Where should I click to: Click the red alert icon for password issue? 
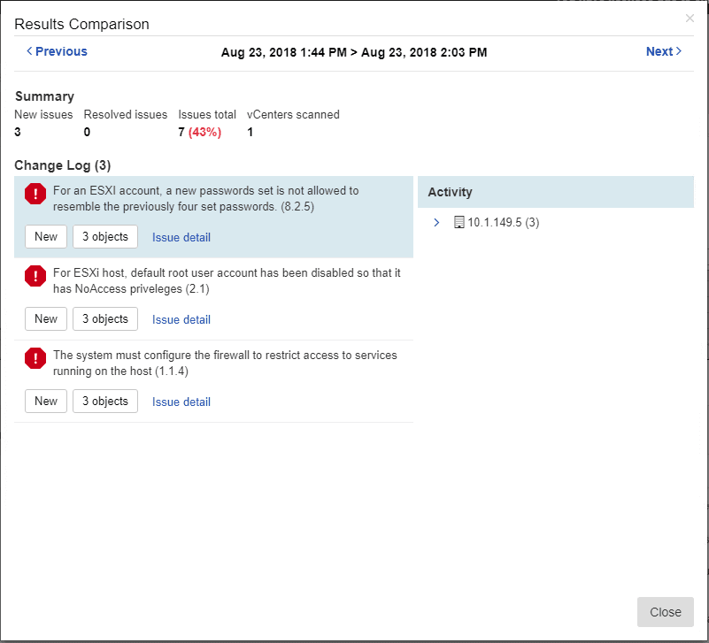point(35,194)
